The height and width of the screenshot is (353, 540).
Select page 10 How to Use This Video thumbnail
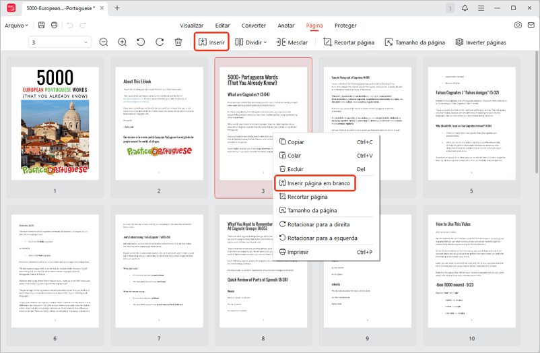pos(472,271)
